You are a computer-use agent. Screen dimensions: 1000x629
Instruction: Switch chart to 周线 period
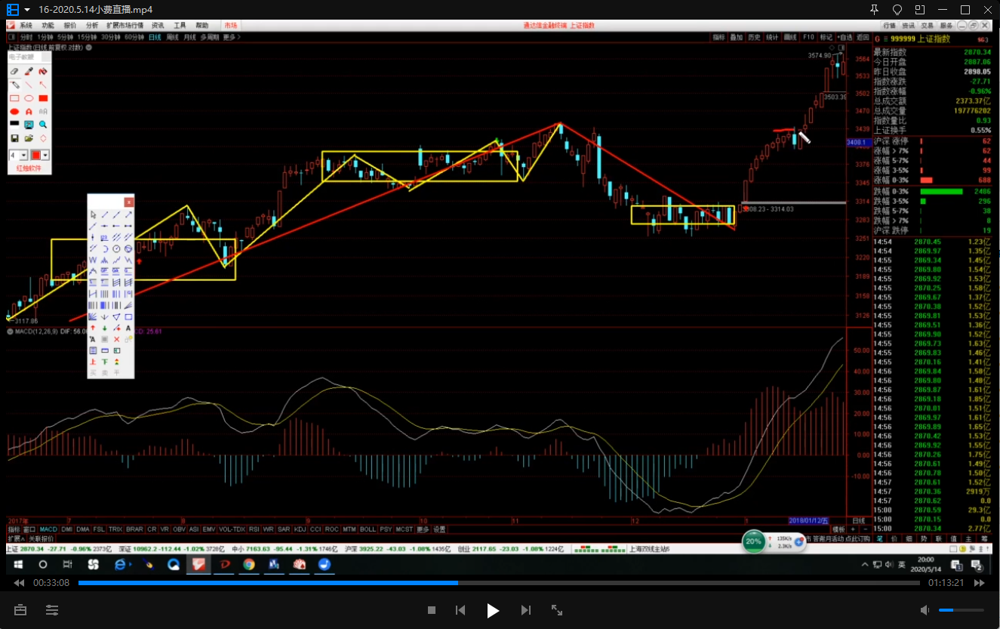172,37
